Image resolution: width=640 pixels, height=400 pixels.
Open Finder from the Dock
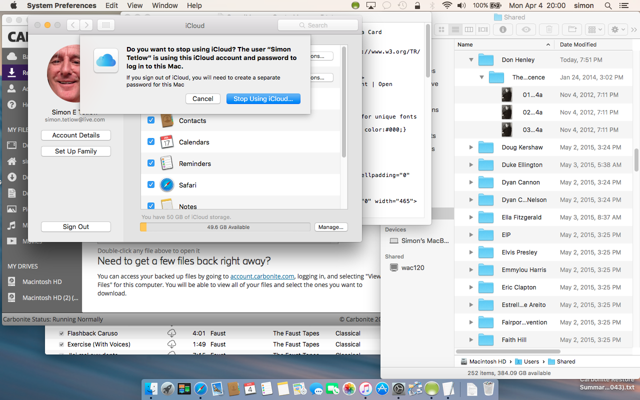pyautogui.click(x=150, y=388)
